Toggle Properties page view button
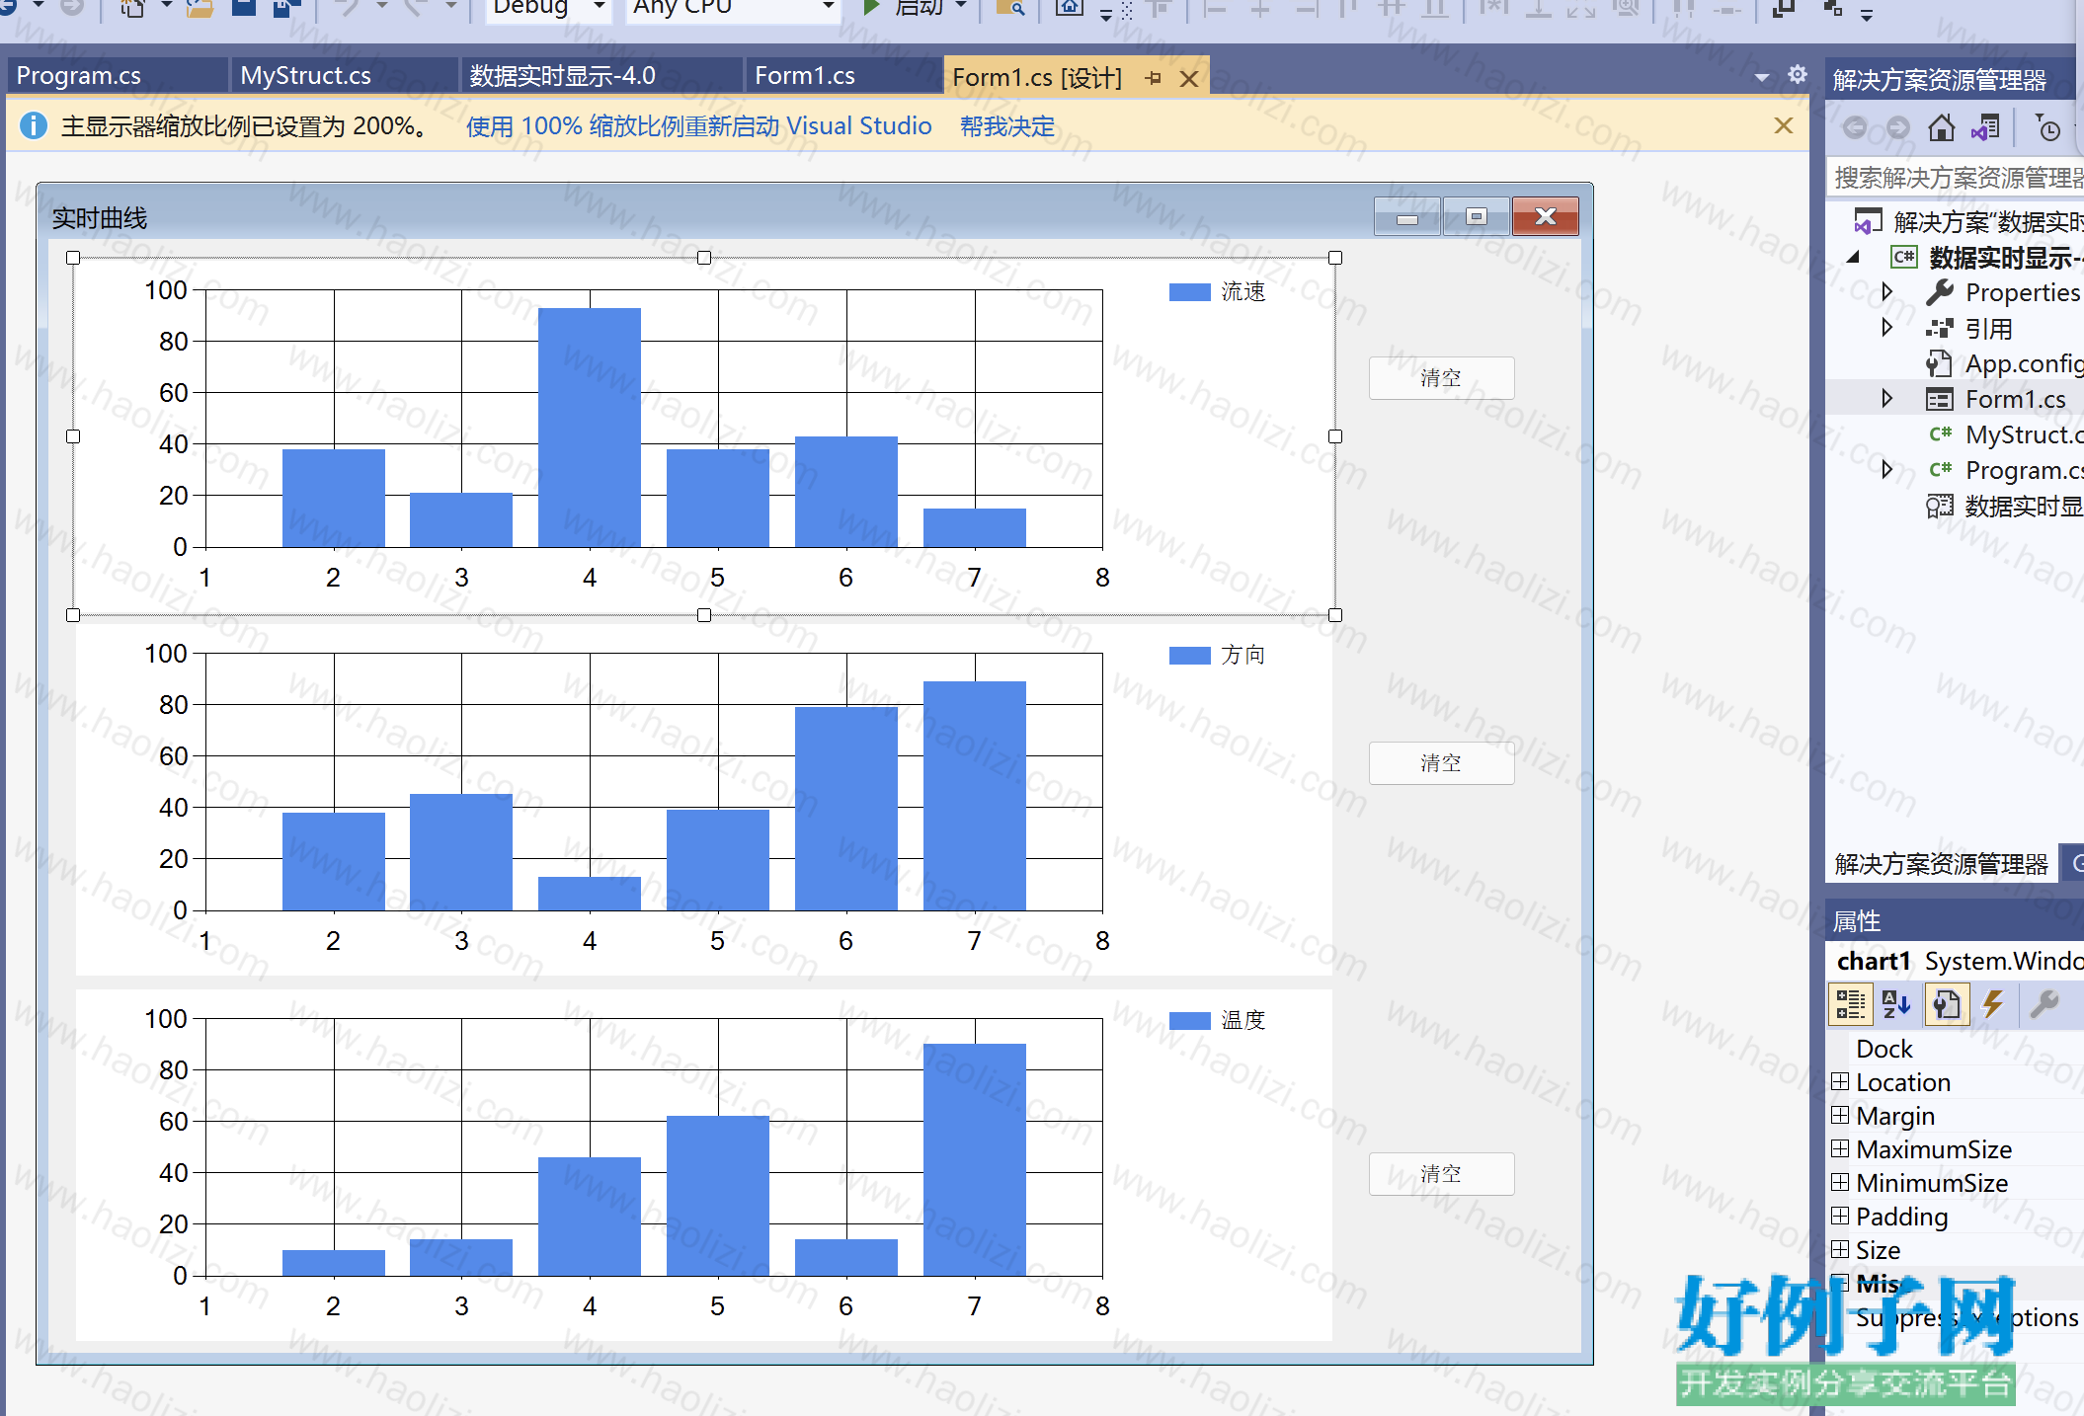The height and width of the screenshot is (1416, 2084). click(x=1946, y=1005)
